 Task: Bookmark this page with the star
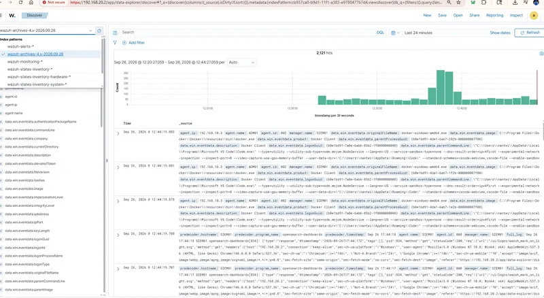pos(458,3)
